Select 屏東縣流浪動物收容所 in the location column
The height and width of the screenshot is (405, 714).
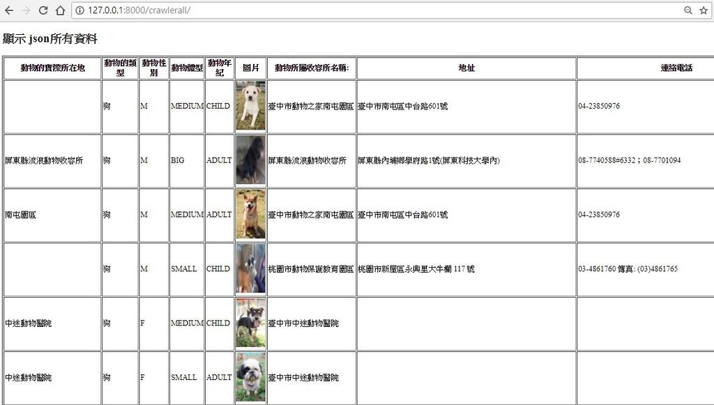tap(44, 160)
